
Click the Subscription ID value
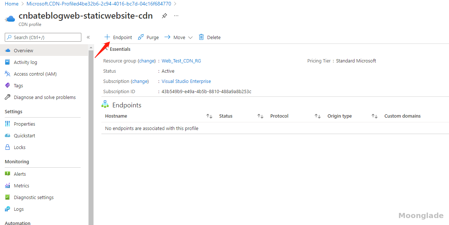206,92
